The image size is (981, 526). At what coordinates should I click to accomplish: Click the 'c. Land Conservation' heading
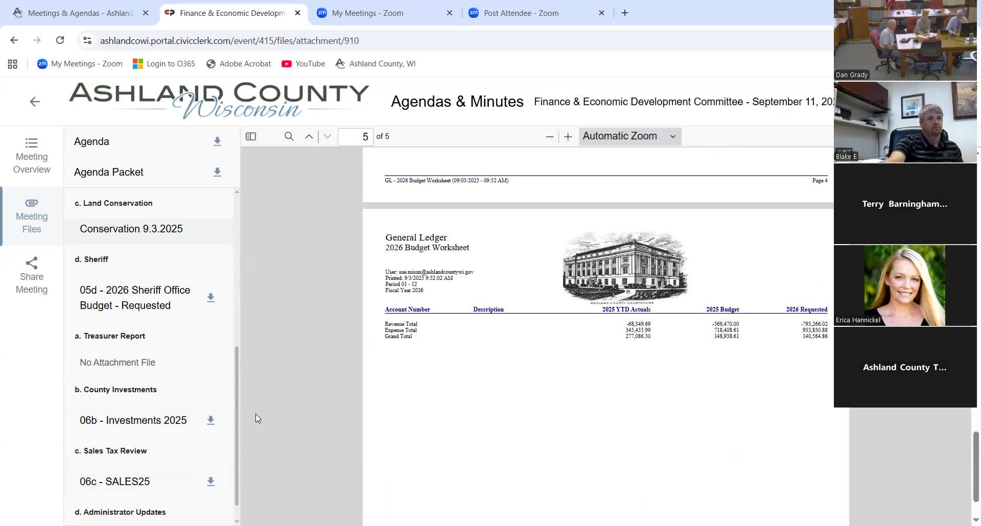[x=113, y=203]
